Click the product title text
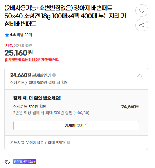155x168 pixels. click(65, 16)
